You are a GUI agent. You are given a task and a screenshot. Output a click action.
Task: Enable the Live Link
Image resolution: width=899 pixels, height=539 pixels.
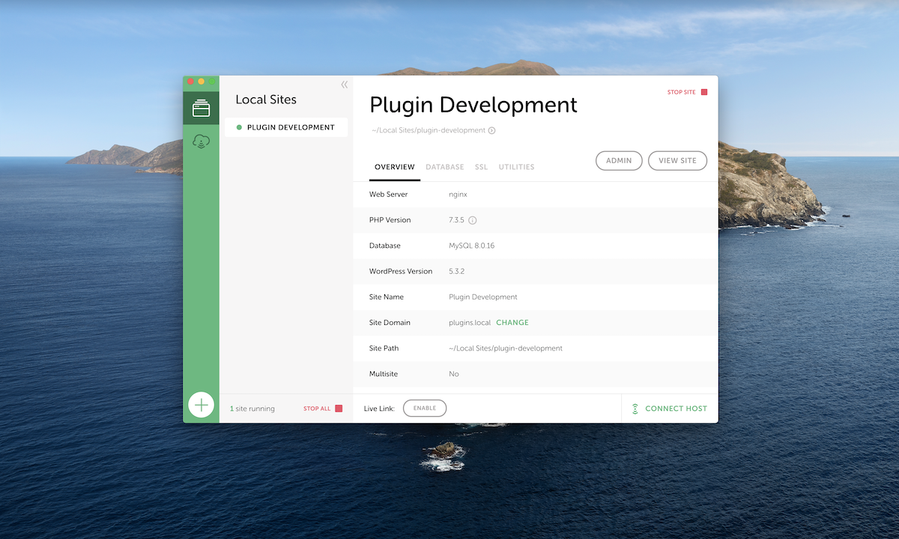[x=425, y=408]
